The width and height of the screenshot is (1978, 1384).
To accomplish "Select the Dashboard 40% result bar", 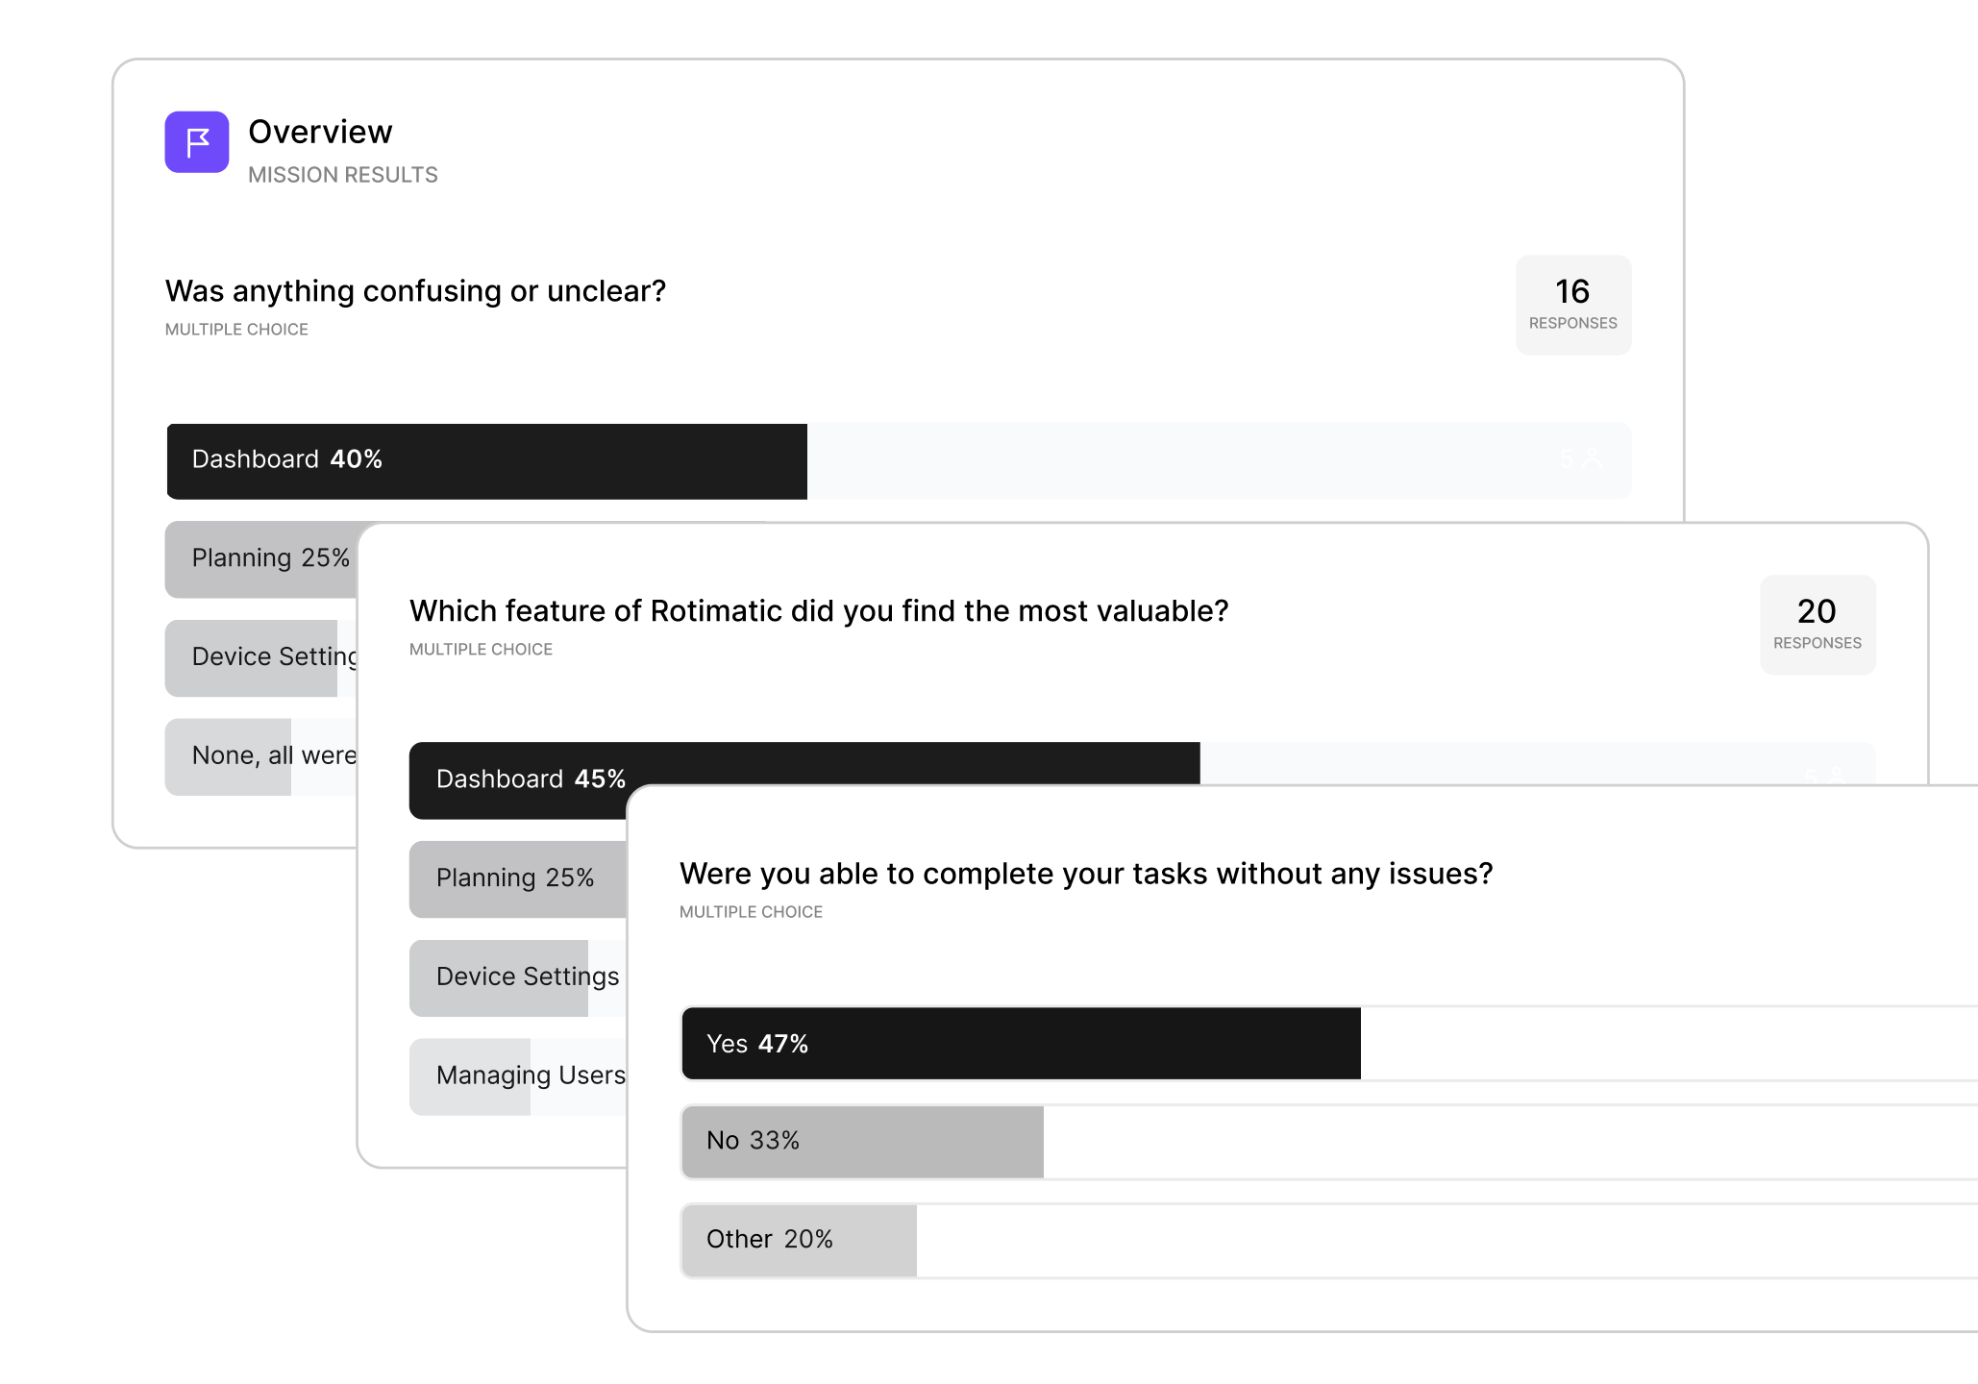I will (899, 460).
